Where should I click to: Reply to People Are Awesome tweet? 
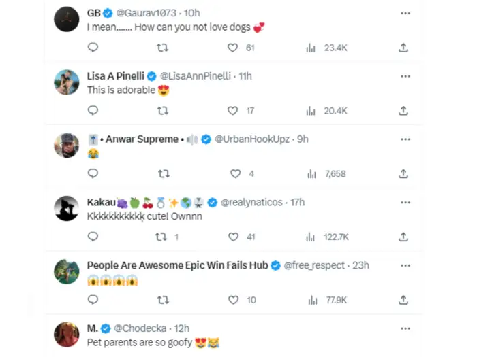point(93,300)
